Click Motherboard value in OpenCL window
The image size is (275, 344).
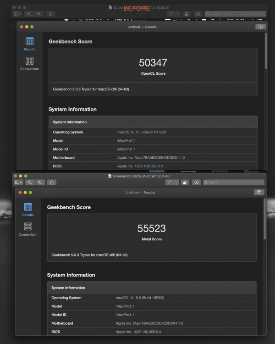pos(151,157)
